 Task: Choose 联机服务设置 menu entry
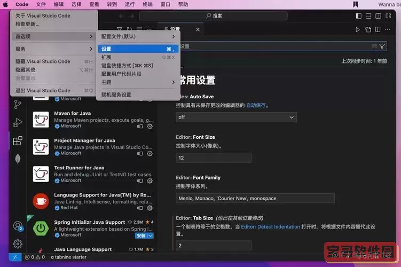(x=138, y=95)
